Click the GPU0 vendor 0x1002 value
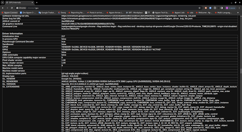Image resolution: width=242 pixels, height=132 pixels. click(x=106, y=47)
